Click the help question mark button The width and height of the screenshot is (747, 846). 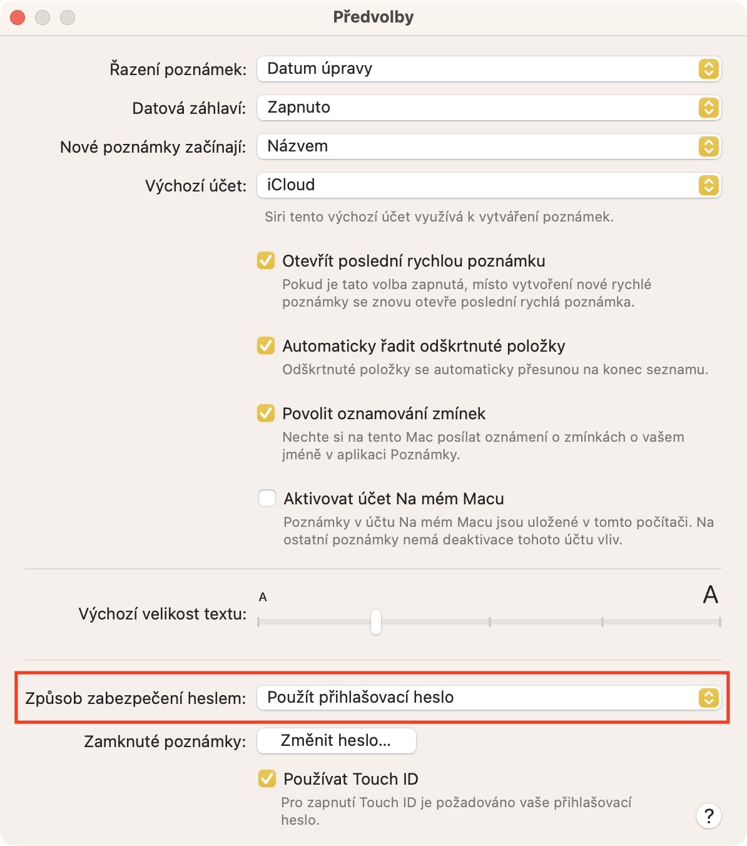click(708, 816)
